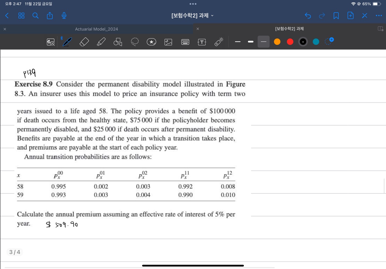This screenshot has width=386, height=269.
Task: Undo the last stroke
Action: tap(308, 16)
